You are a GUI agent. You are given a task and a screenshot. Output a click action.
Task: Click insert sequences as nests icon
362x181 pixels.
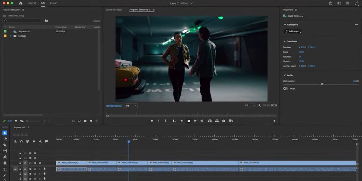click(x=15, y=141)
